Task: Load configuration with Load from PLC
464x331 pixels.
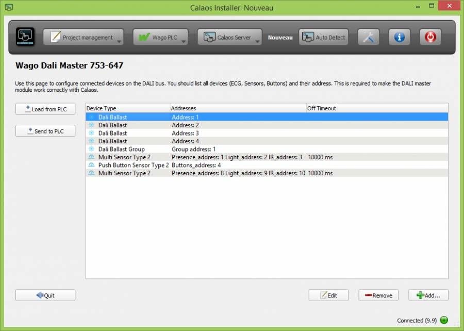Action: click(45, 109)
